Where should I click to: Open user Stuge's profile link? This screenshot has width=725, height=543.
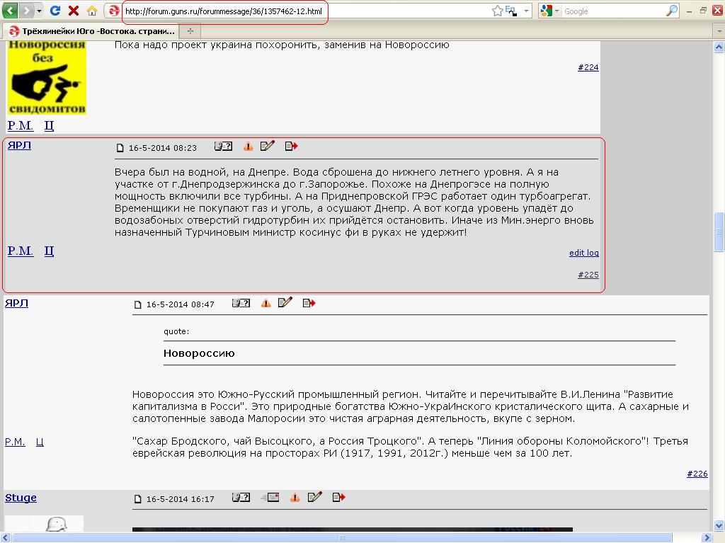21,498
